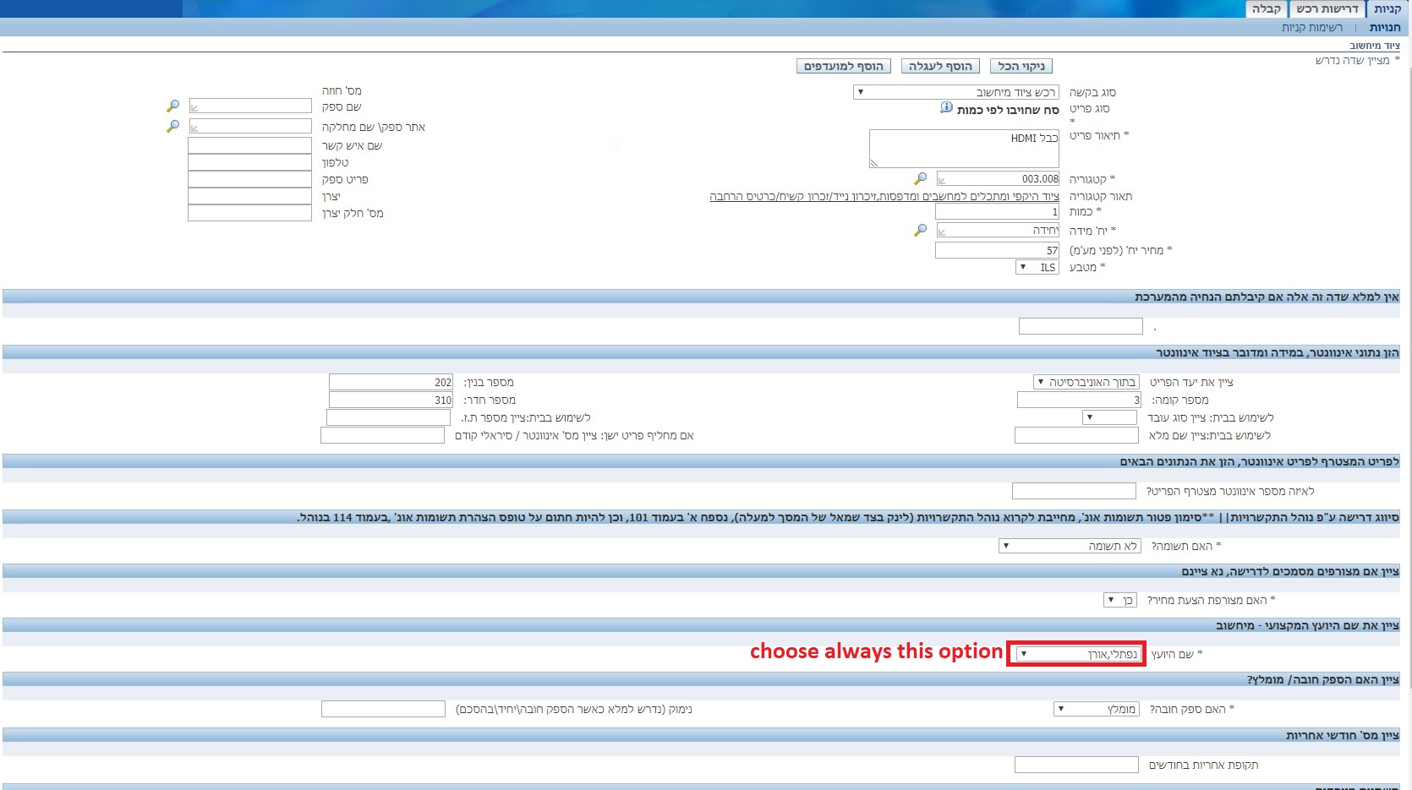Click the Shopping Lists (רשימות קניה) subtab
This screenshot has width=1412, height=790.
click(x=1311, y=28)
